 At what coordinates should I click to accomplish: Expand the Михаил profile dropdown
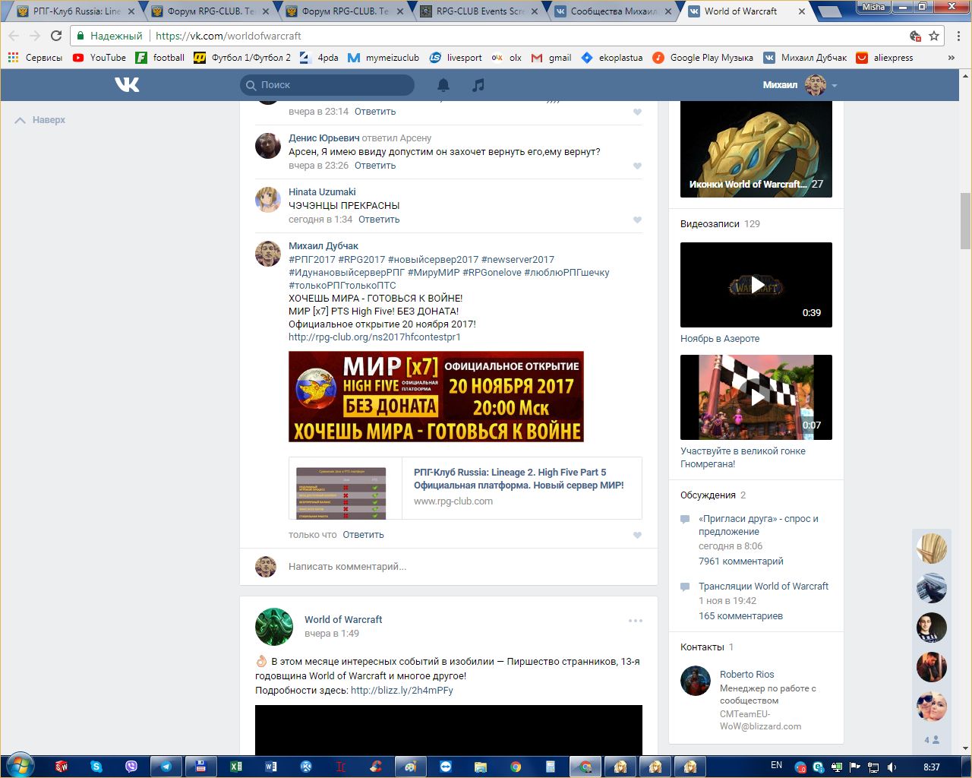[800, 85]
